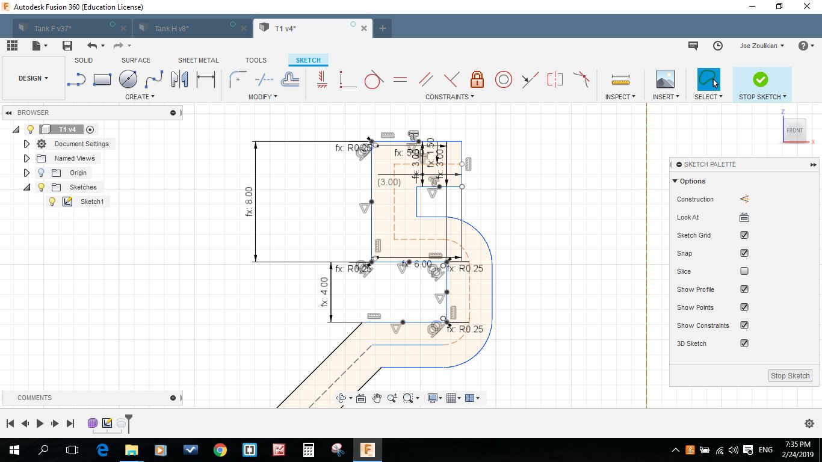Switch to the SURFACE tab
822x462 pixels.
tap(136, 60)
